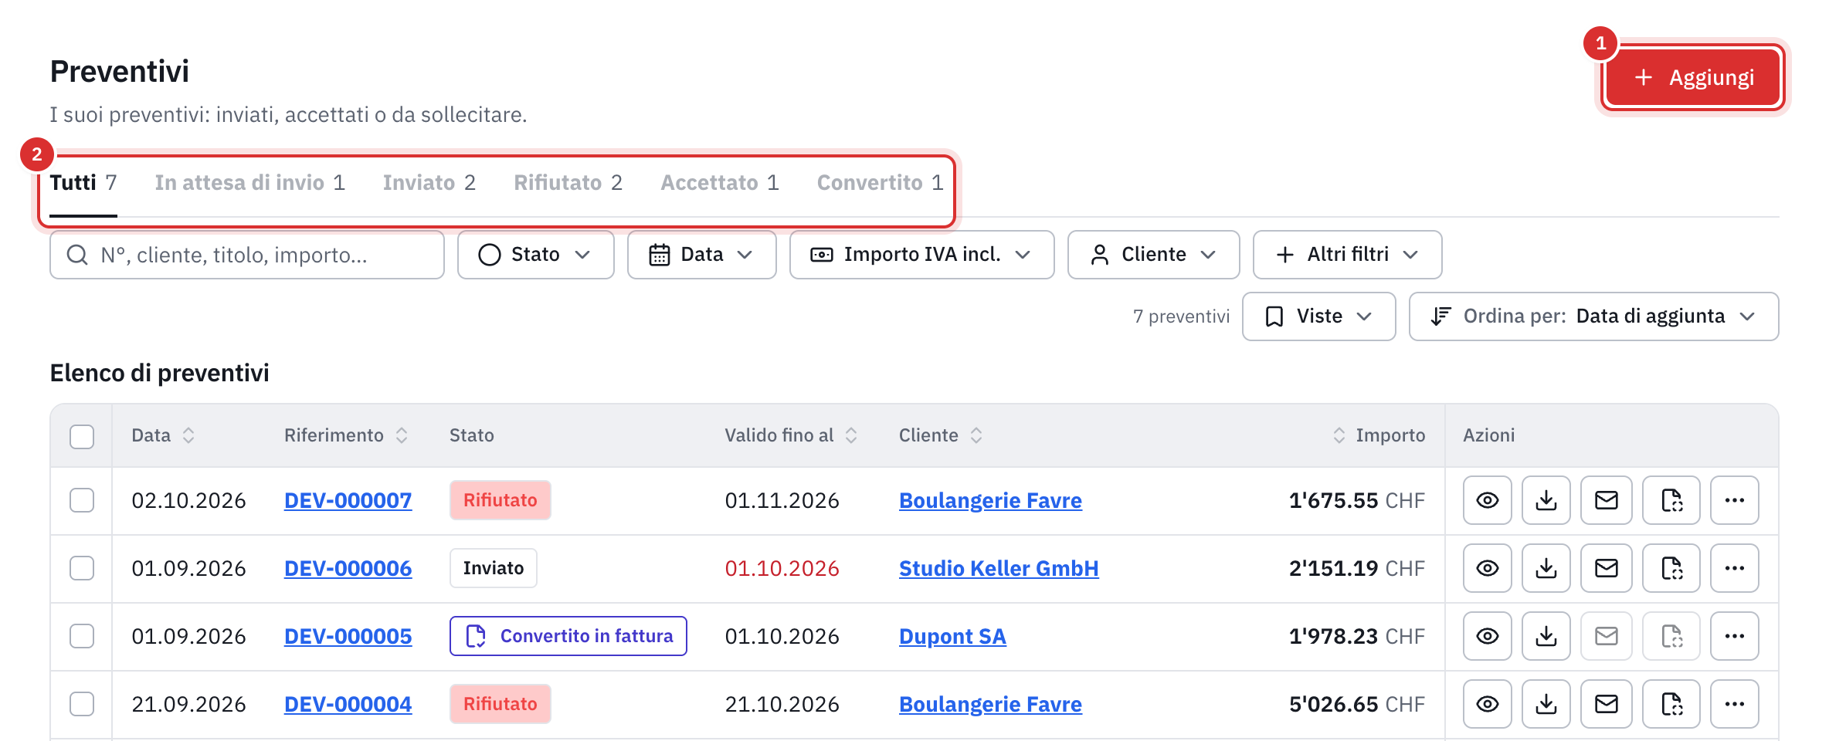This screenshot has height=741, width=1829.
Task: Sort table by Valido fino al column
Action: pyautogui.click(x=790, y=435)
